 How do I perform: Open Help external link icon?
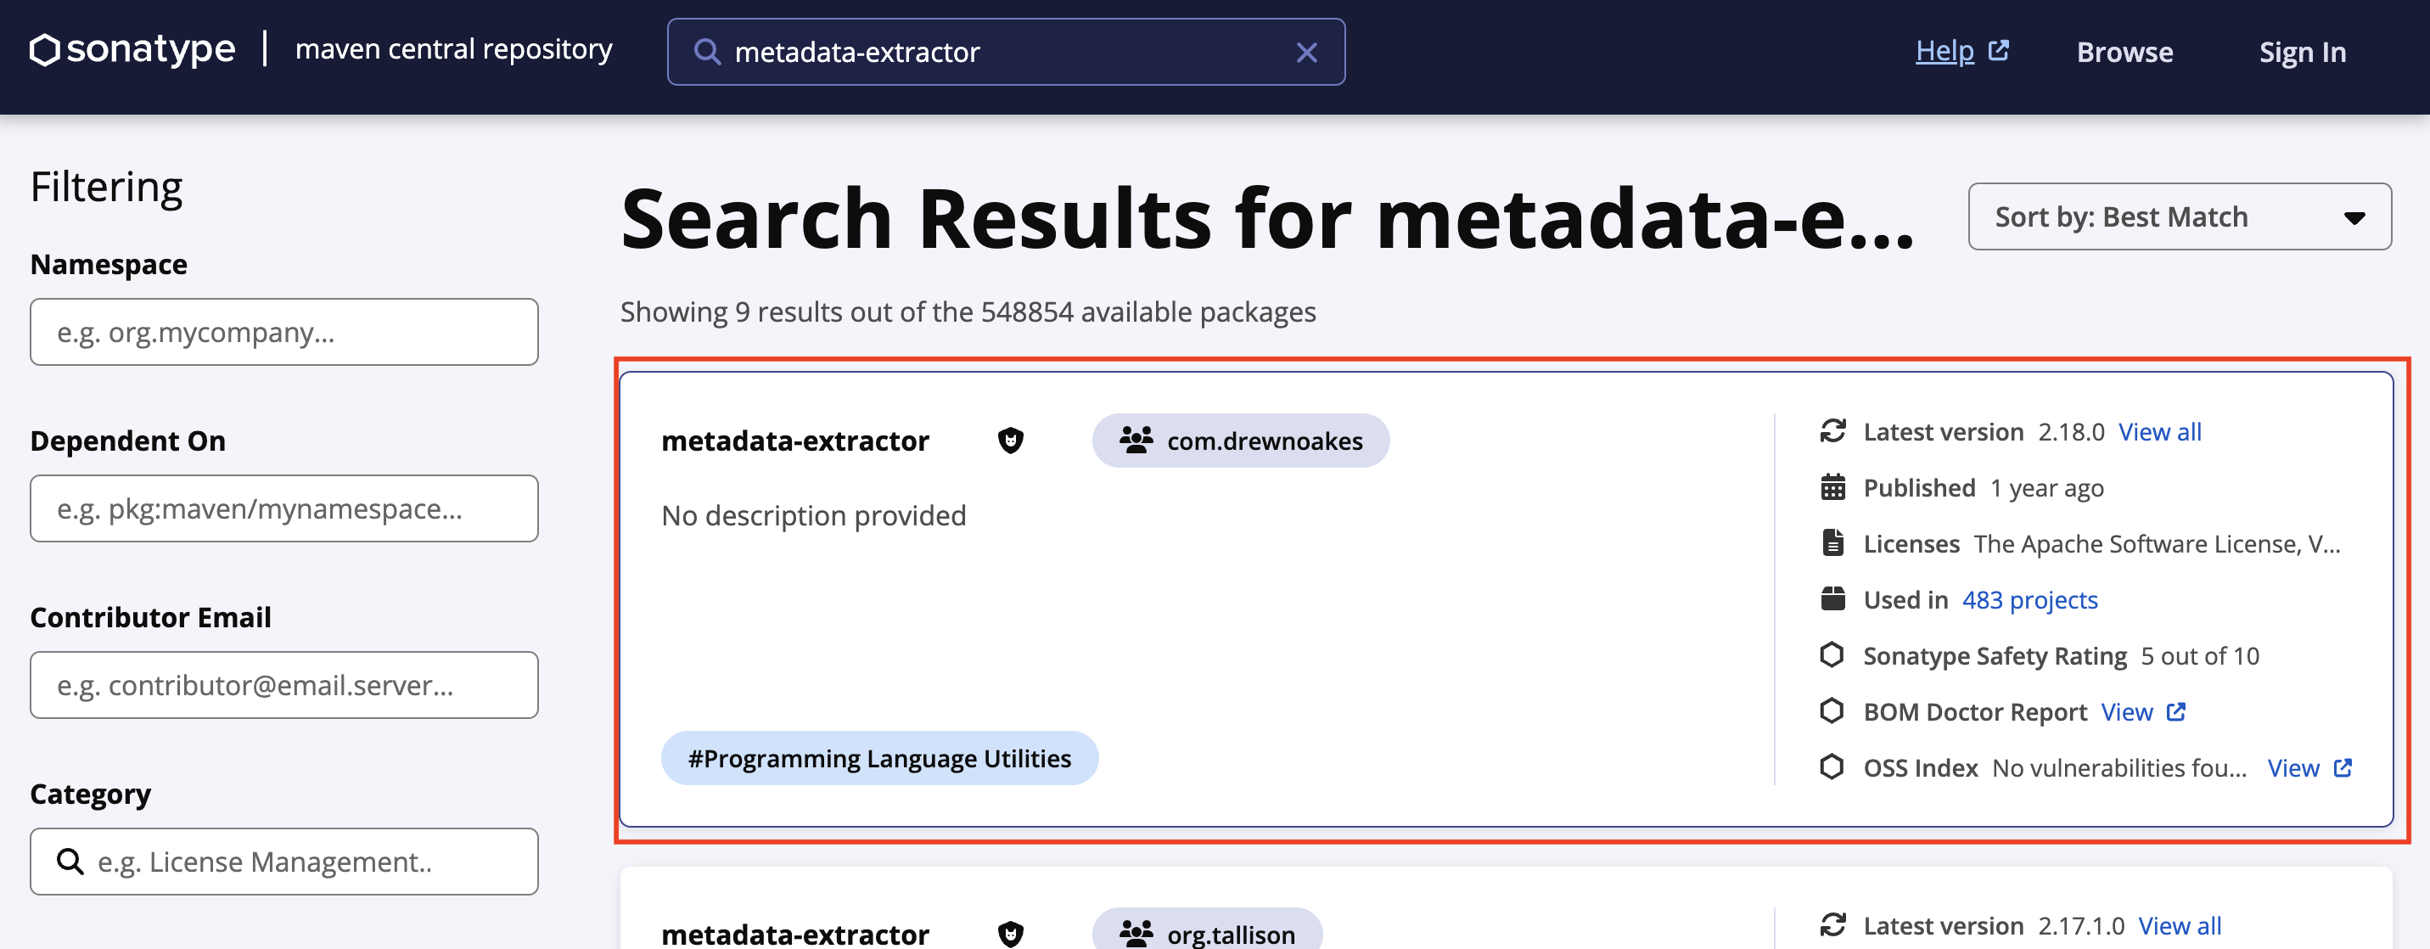tap(1998, 50)
